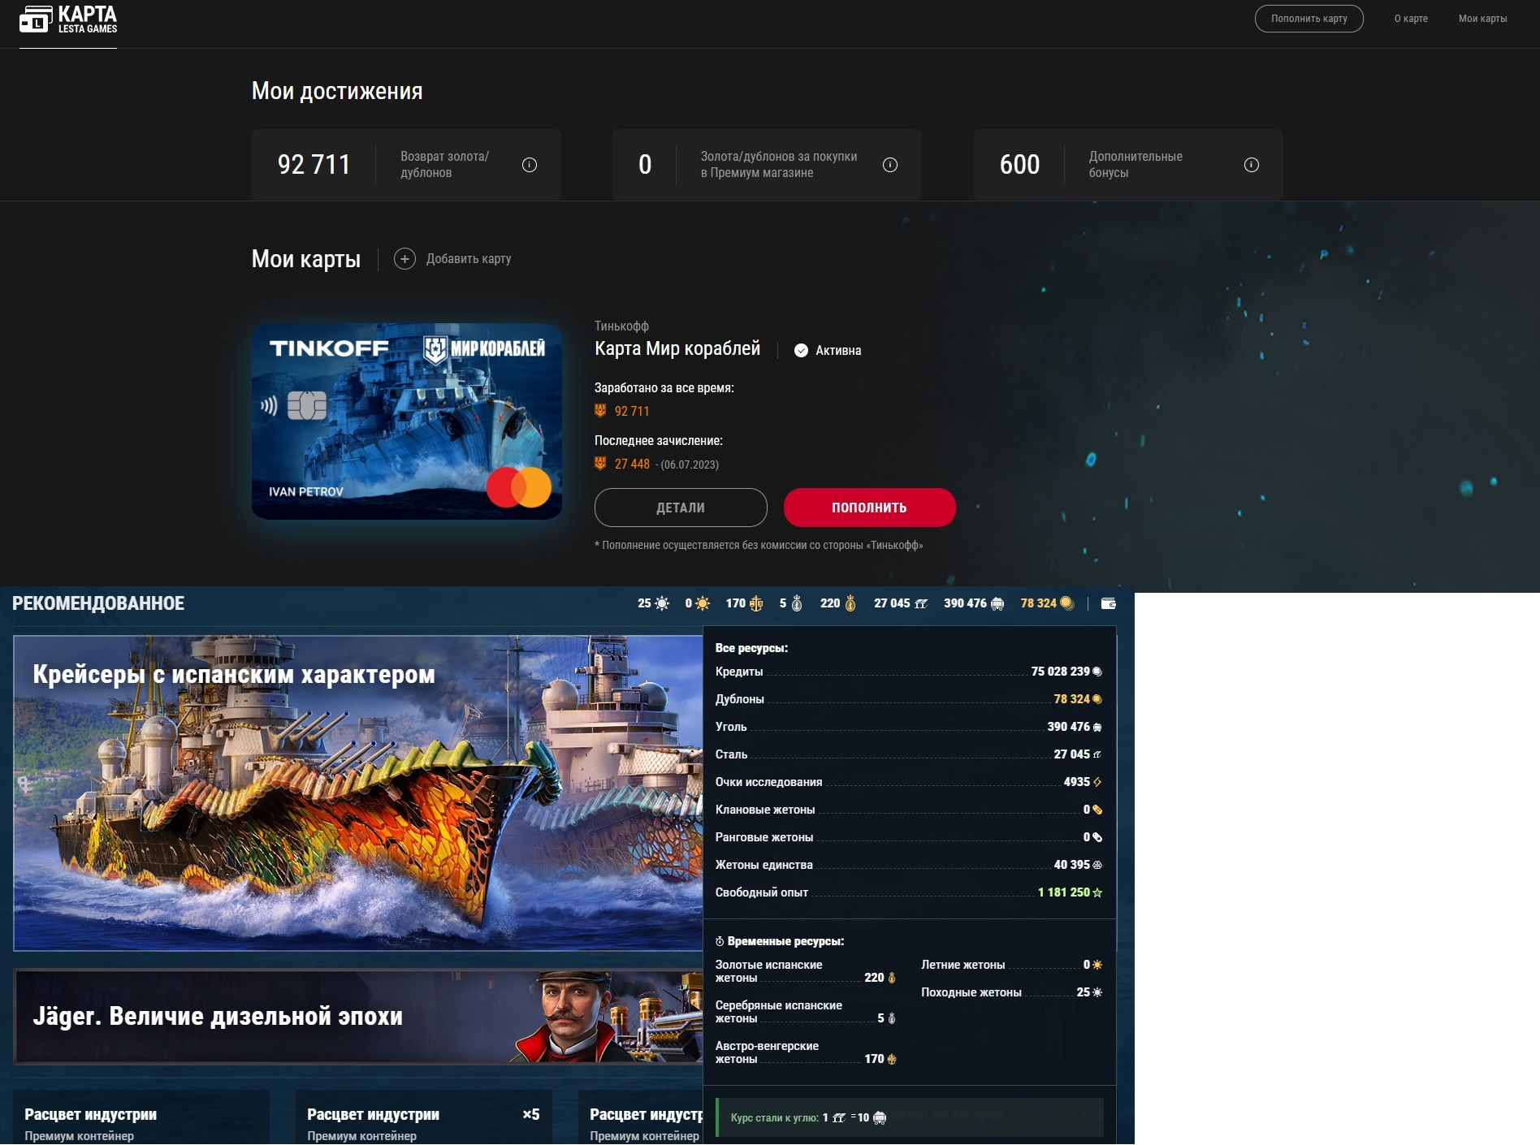Open info icon for Премиум магазин purchases
This screenshot has height=1145, width=1540.
[x=890, y=165]
